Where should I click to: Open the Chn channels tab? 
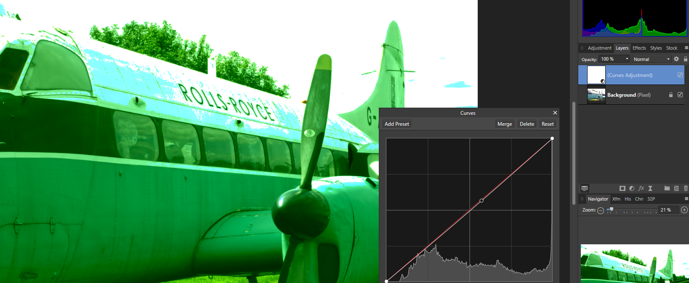639,199
